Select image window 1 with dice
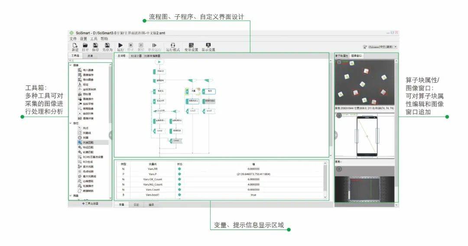This screenshot has width=468, height=246. click(364, 83)
